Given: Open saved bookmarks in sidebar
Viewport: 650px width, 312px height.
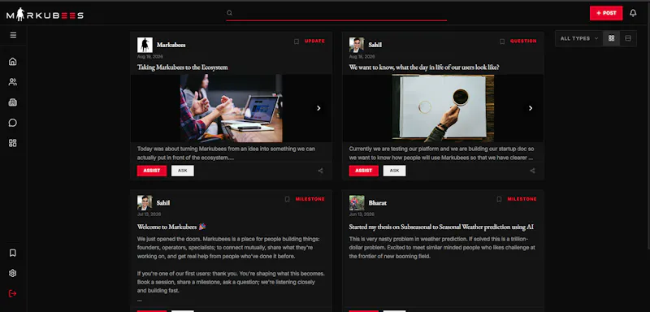Looking at the screenshot, I should click(13, 253).
